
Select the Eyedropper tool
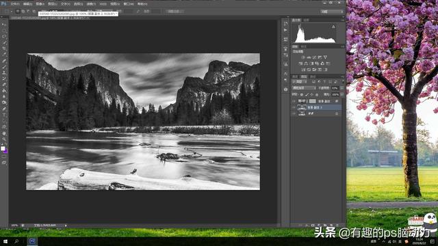(4, 54)
